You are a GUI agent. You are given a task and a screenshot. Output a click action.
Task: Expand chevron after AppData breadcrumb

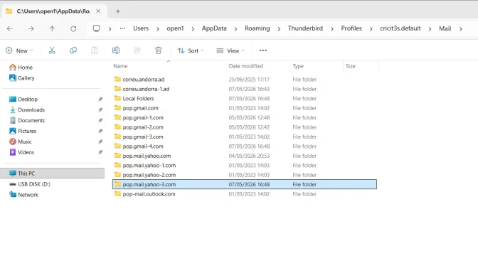(235, 29)
